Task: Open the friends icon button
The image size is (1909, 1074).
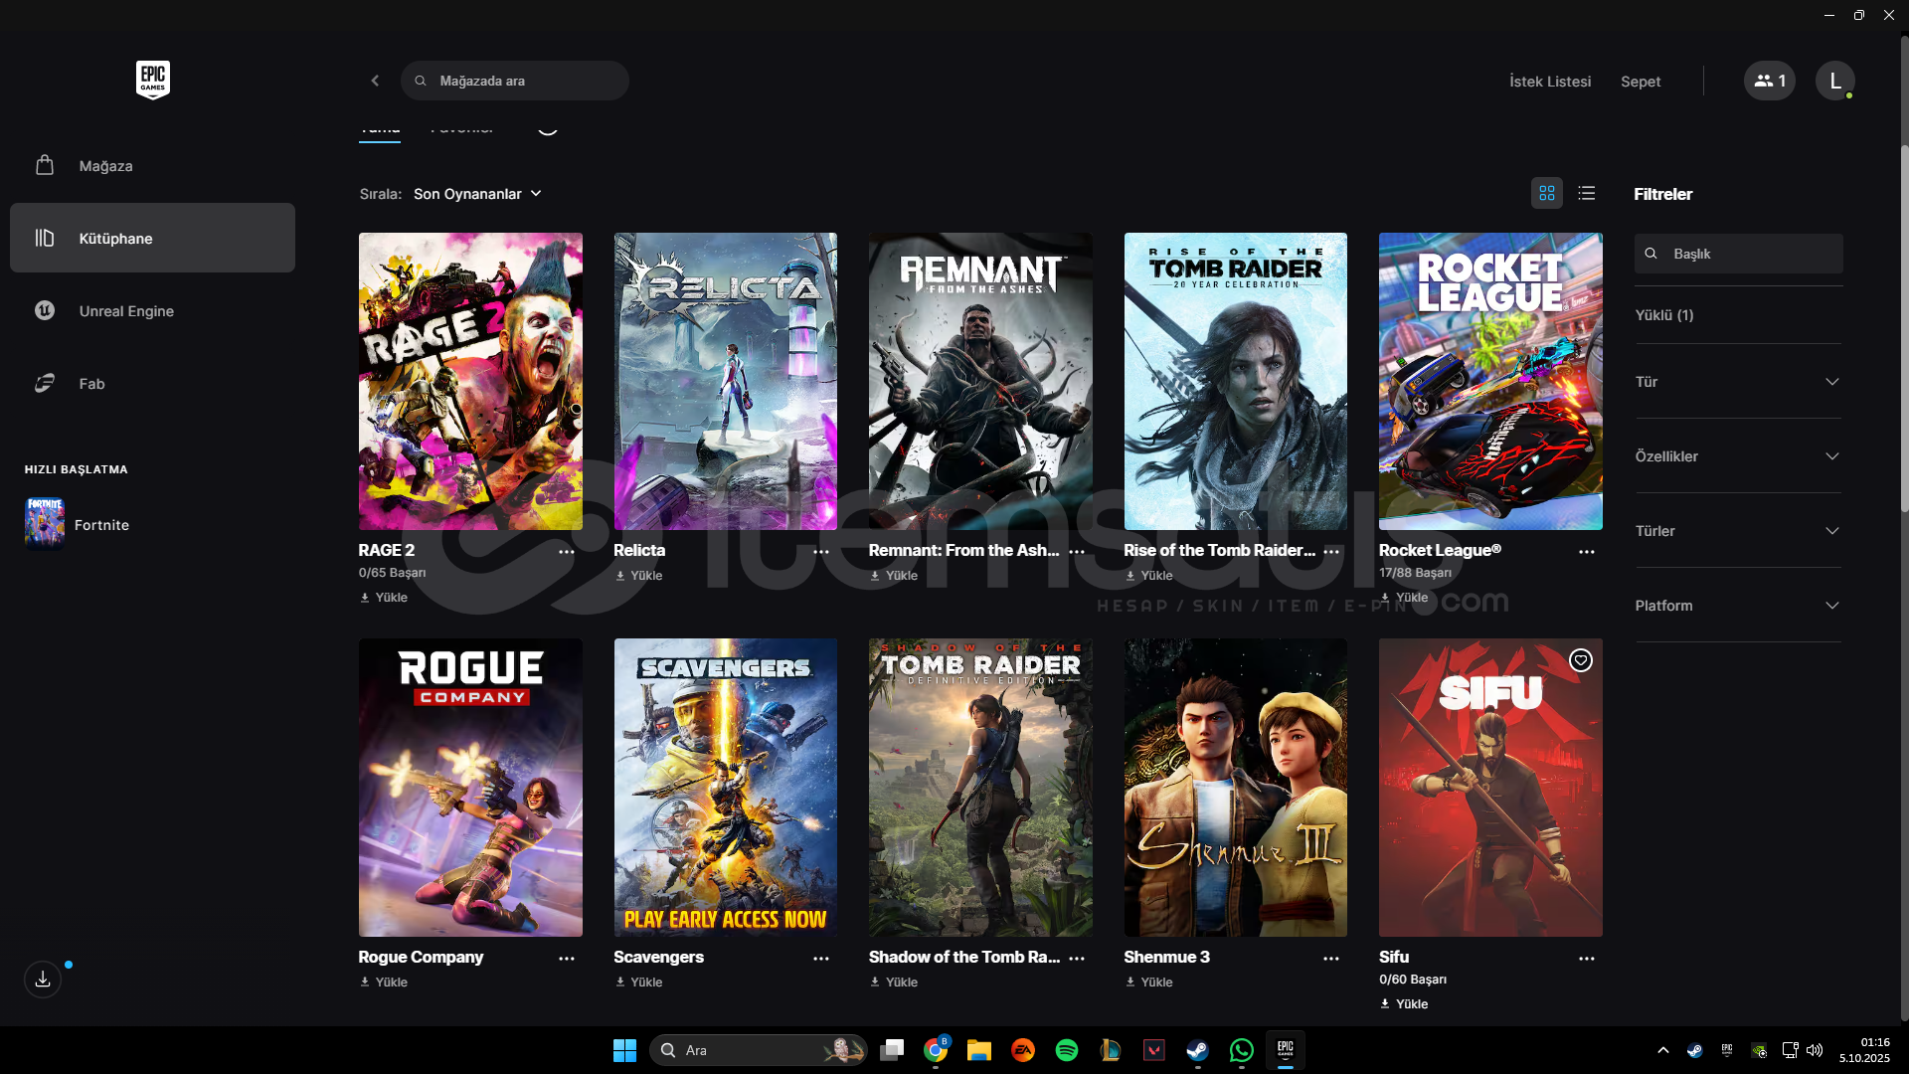Action: [x=1769, y=81]
